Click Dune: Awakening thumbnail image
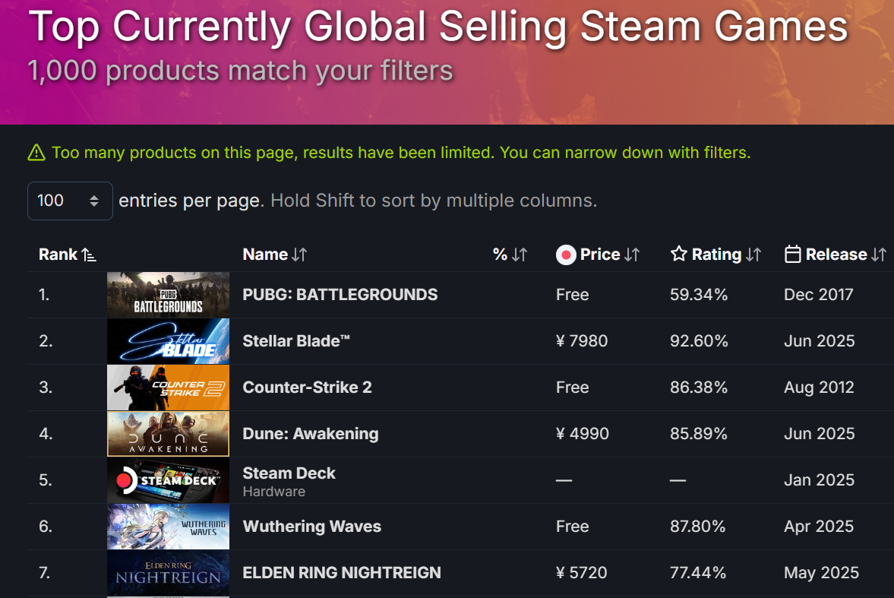 (x=168, y=434)
